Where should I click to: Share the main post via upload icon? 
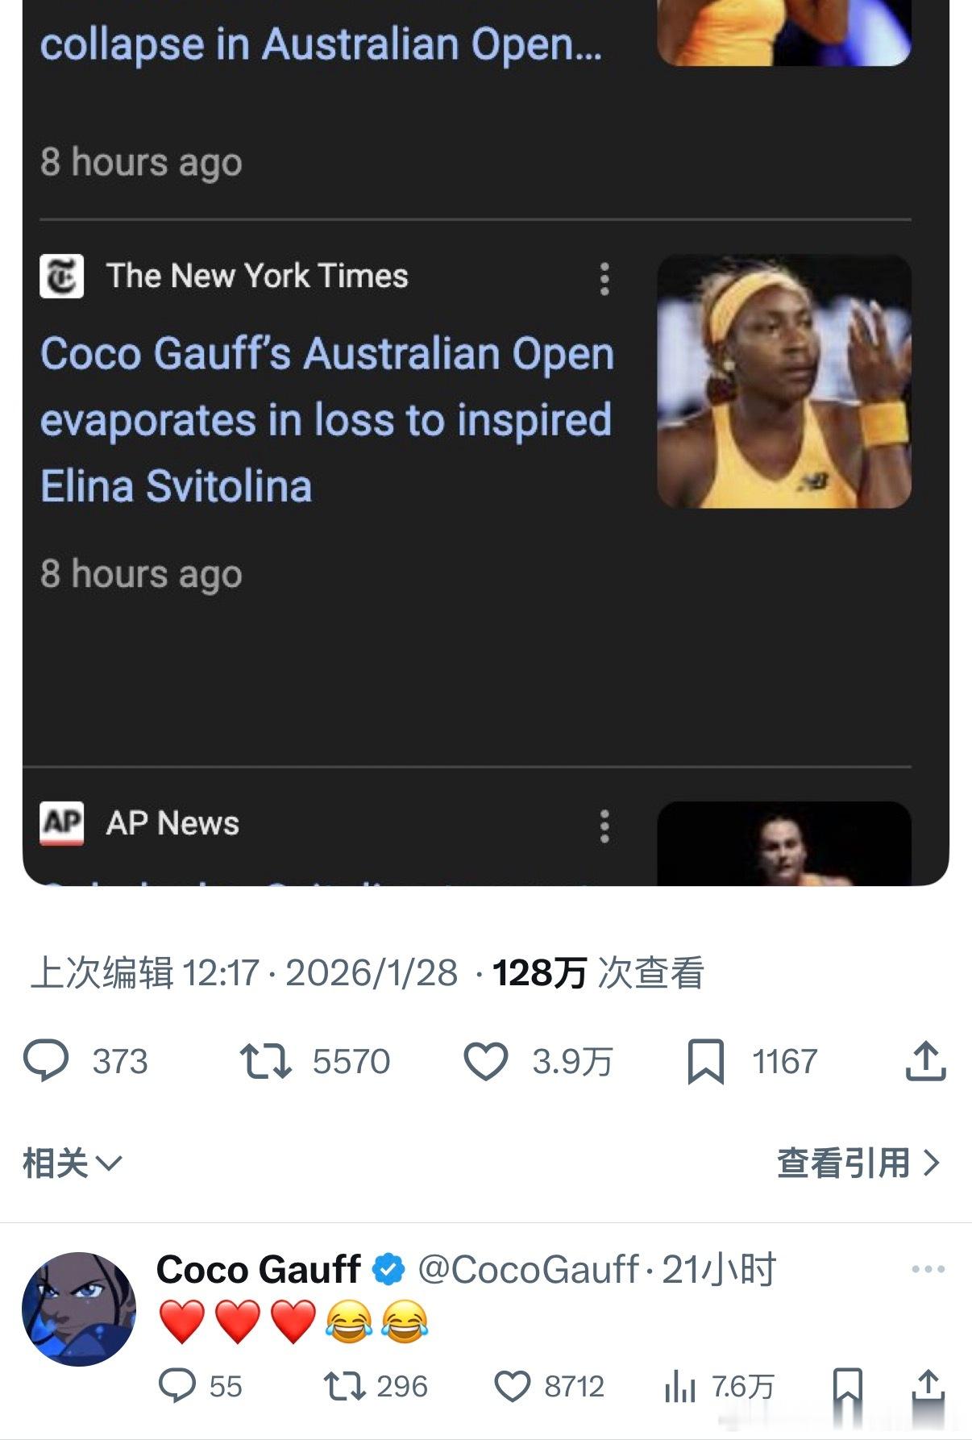click(x=925, y=1060)
